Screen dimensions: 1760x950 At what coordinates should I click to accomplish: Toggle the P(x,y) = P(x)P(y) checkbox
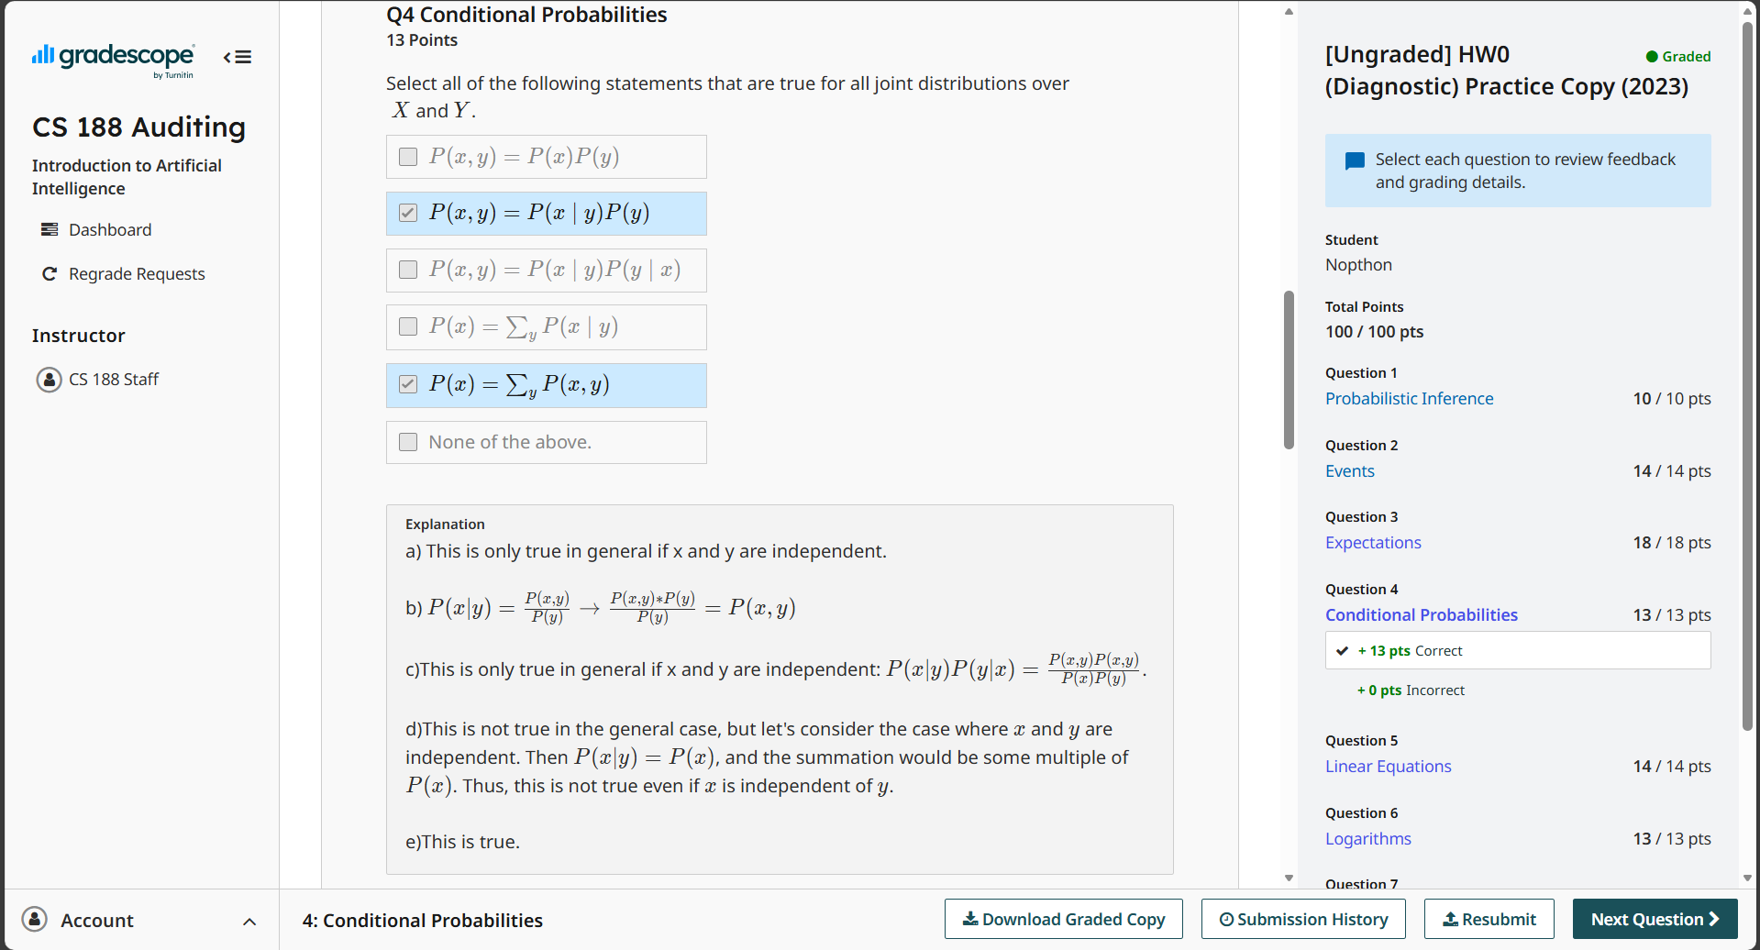[408, 157]
